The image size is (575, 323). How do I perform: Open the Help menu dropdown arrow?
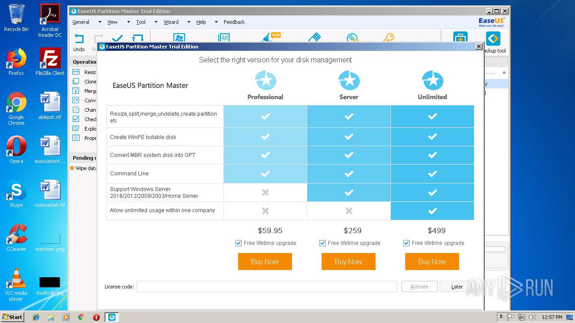[x=216, y=22]
